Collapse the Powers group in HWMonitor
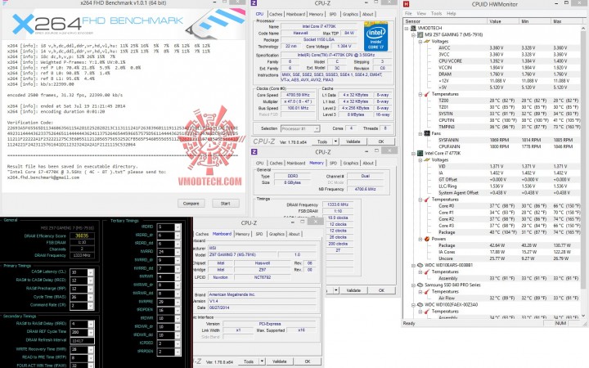 420,239
